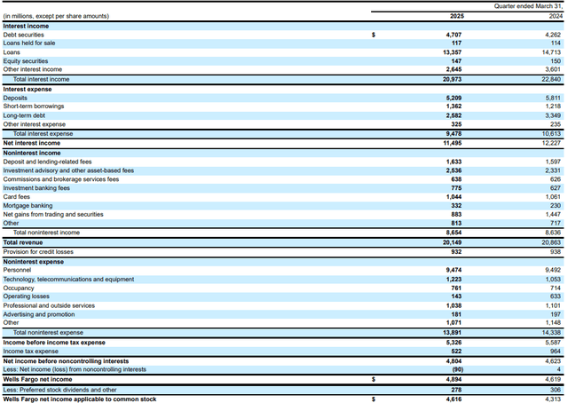Select the 'Interest expense' section heading

point(28,89)
